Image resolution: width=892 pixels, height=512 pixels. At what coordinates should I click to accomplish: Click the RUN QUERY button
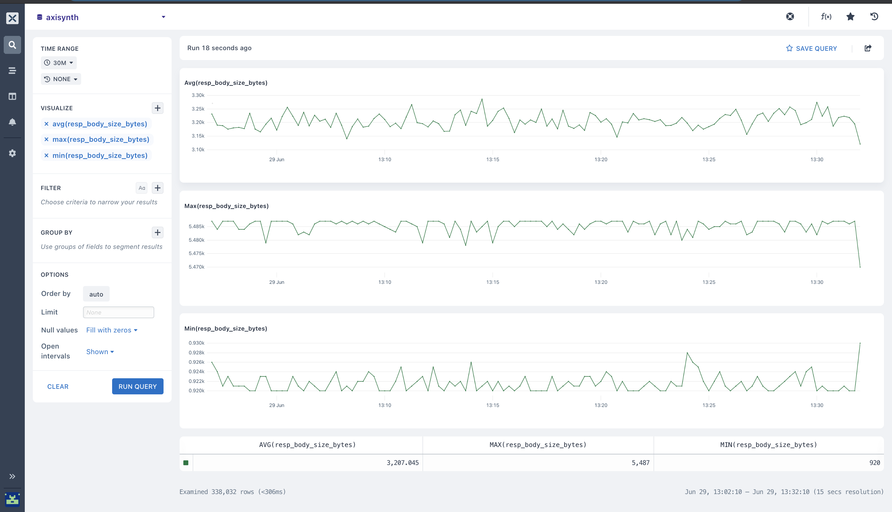click(x=138, y=386)
